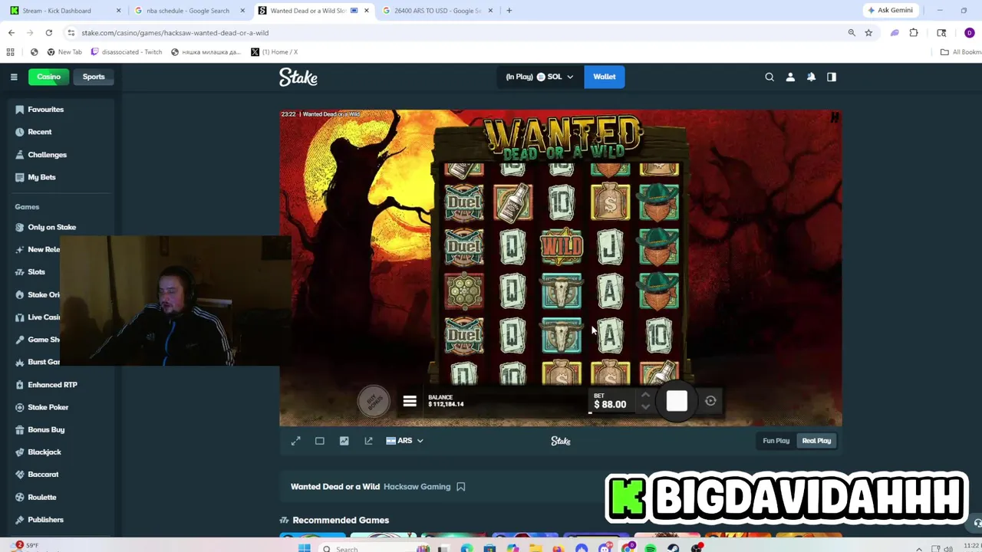Open the Hacksaw Gaming provider link
Viewport: 982px width, 552px height.
[x=417, y=487]
